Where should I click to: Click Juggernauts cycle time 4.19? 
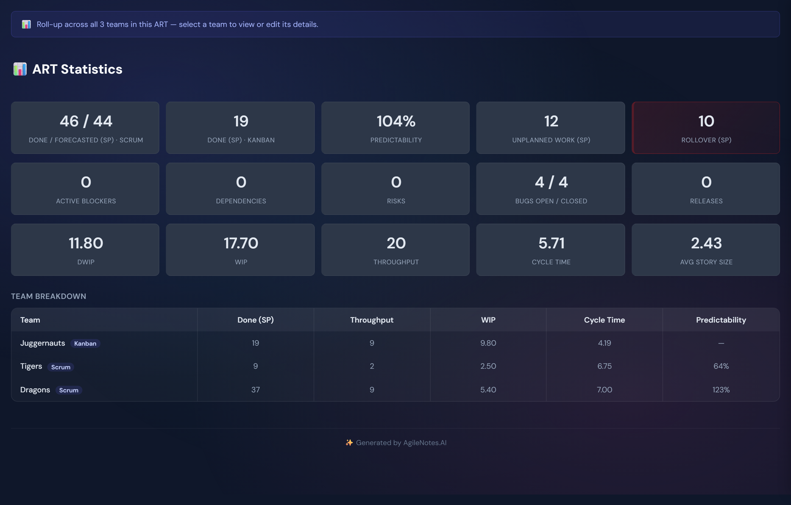click(605, 343)
